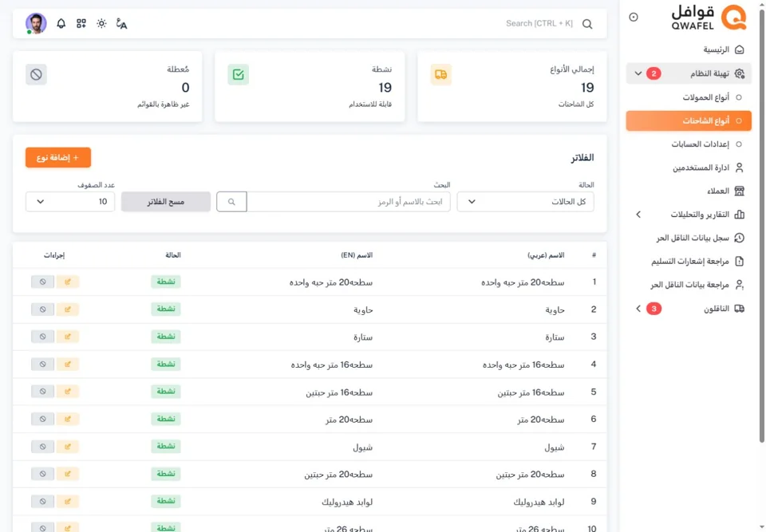Disable the لوابد هيدروليك row
This screenshot has height=532, width=766.
click(42, 501)
